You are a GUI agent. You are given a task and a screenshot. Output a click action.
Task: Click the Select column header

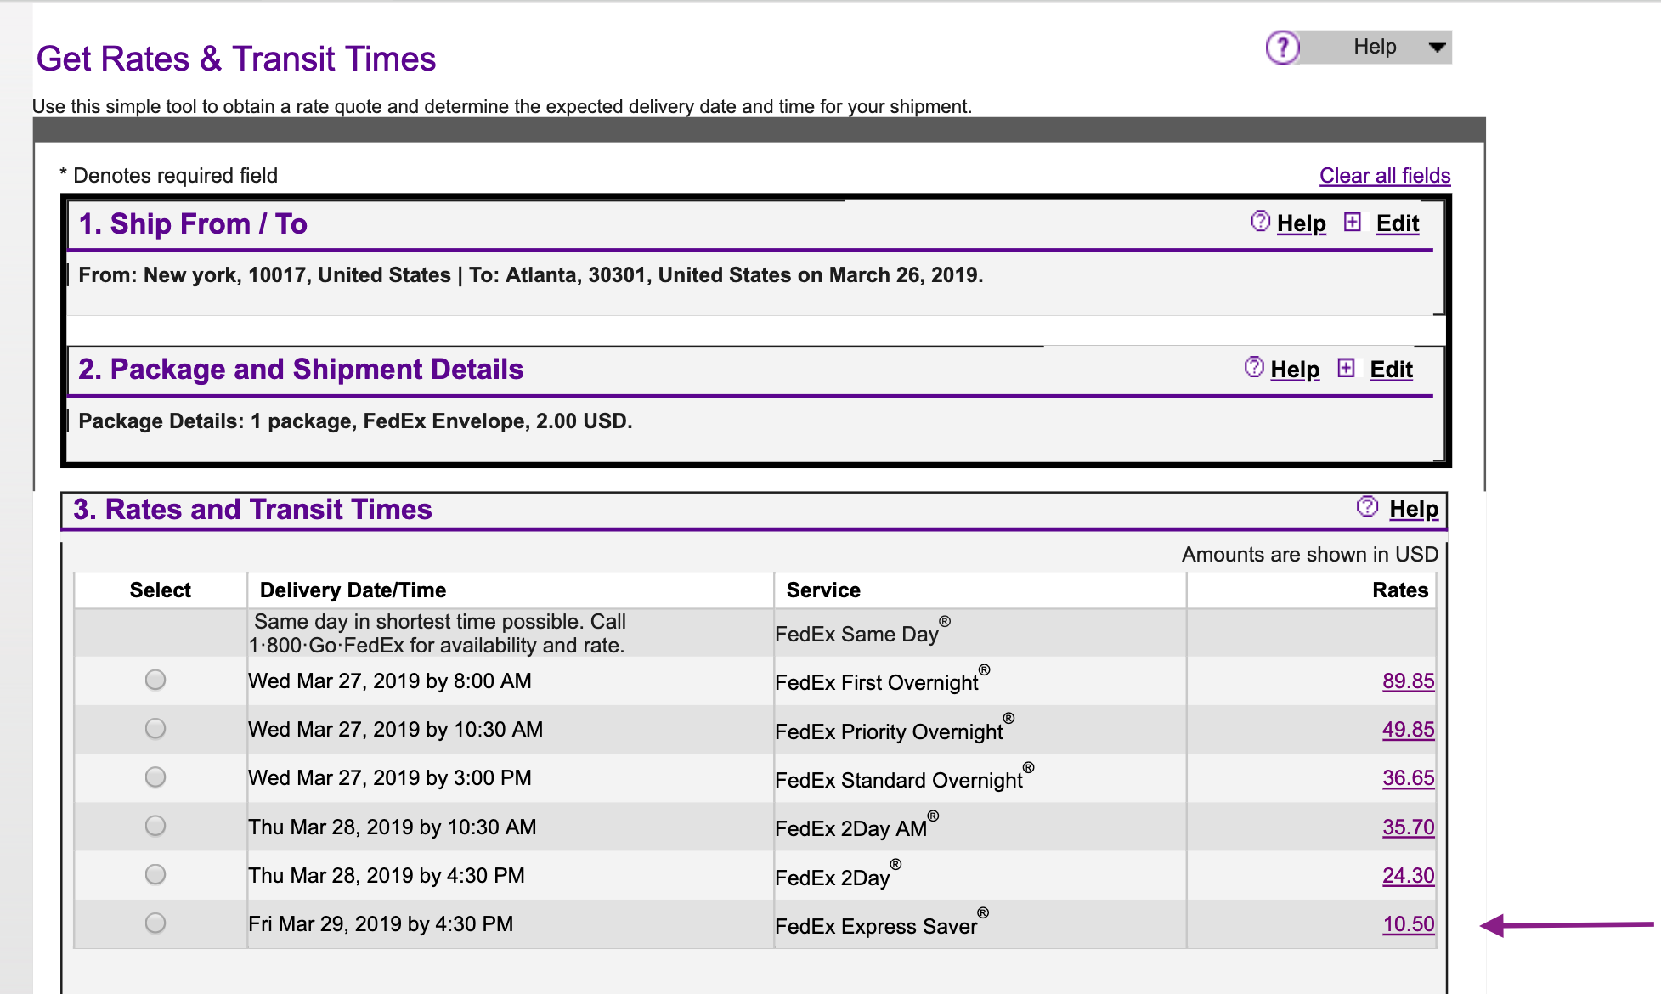(160, 590)
